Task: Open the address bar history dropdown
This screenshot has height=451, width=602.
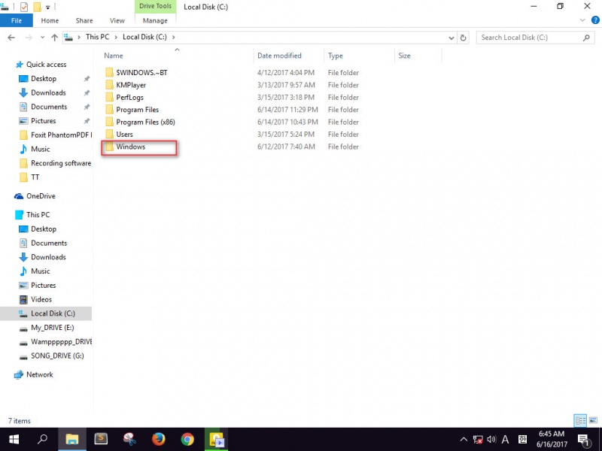Action: tap(451, 38)
